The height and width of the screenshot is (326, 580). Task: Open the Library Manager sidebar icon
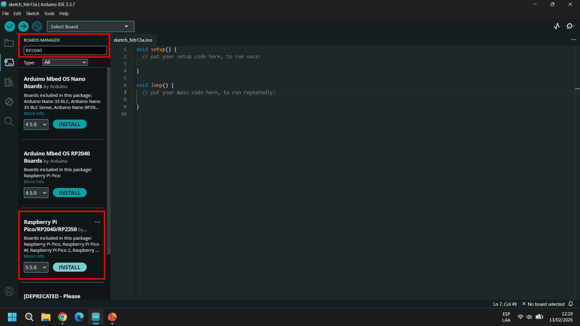point(9,82)
